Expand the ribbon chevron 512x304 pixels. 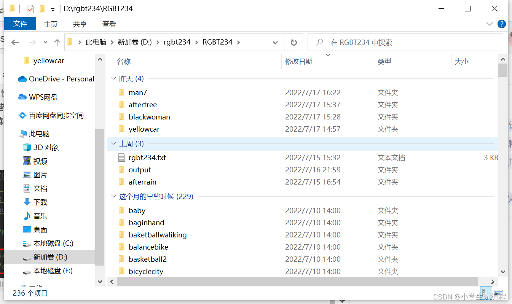pyautogui.click(x=490, y=24)
